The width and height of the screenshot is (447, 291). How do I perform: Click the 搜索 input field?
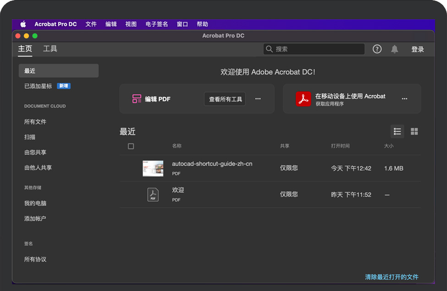[316, 49]
